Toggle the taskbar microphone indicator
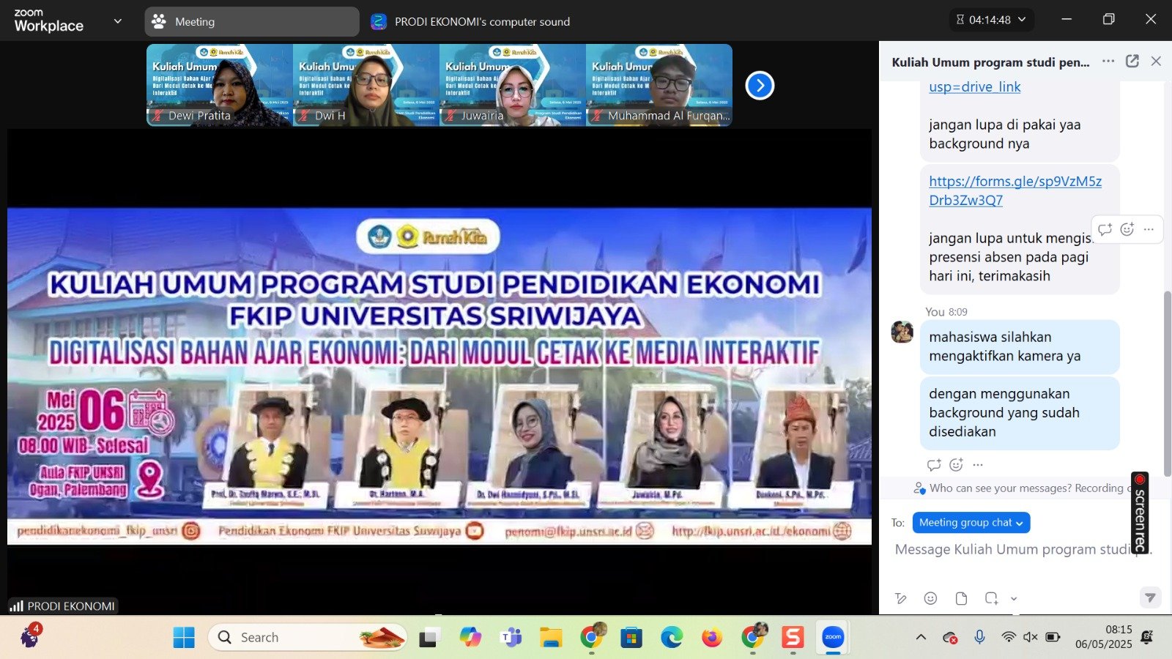The image size is (1172, 659). [x=979, y=637]
